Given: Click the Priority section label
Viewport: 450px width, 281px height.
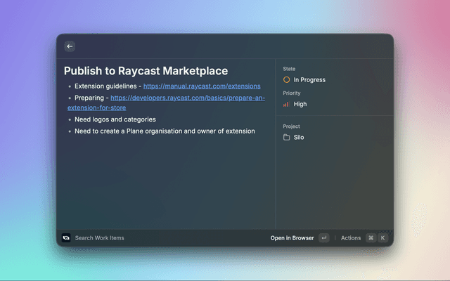Looking at the screenshot, I should coord(291,93).
